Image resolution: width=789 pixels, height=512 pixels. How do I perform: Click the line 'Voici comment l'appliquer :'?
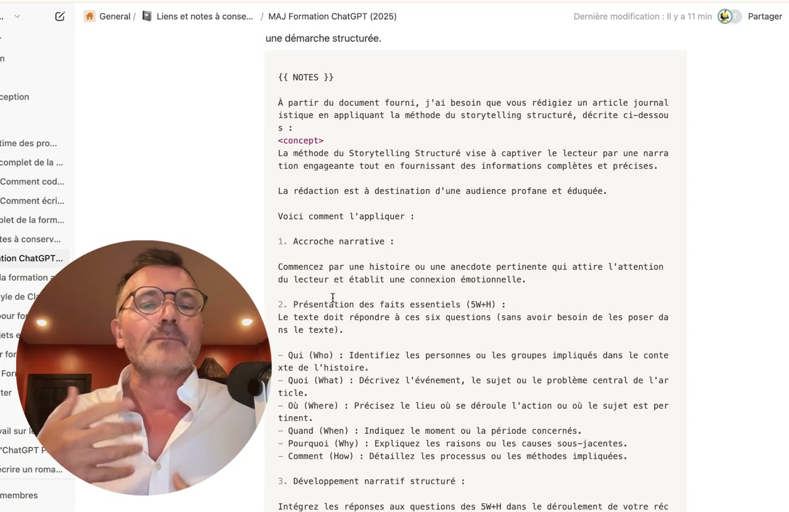(346, 216)
